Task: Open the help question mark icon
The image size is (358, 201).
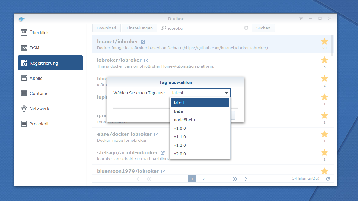Action: coord(301,19)
